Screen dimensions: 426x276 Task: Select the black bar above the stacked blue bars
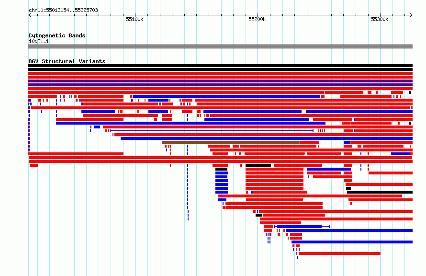click(222, 169)
